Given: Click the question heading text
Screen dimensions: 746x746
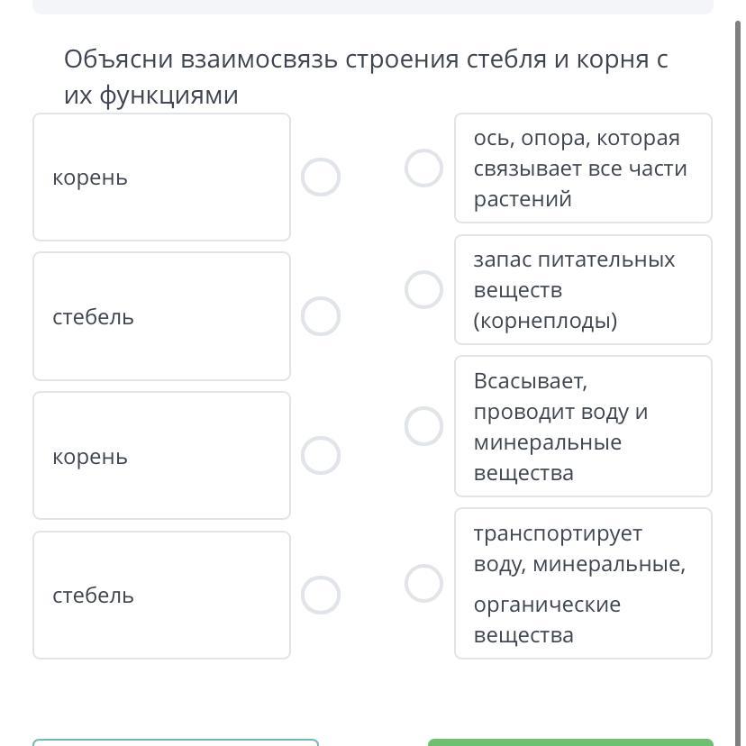Looking at the screenshot, I should 366,77.
